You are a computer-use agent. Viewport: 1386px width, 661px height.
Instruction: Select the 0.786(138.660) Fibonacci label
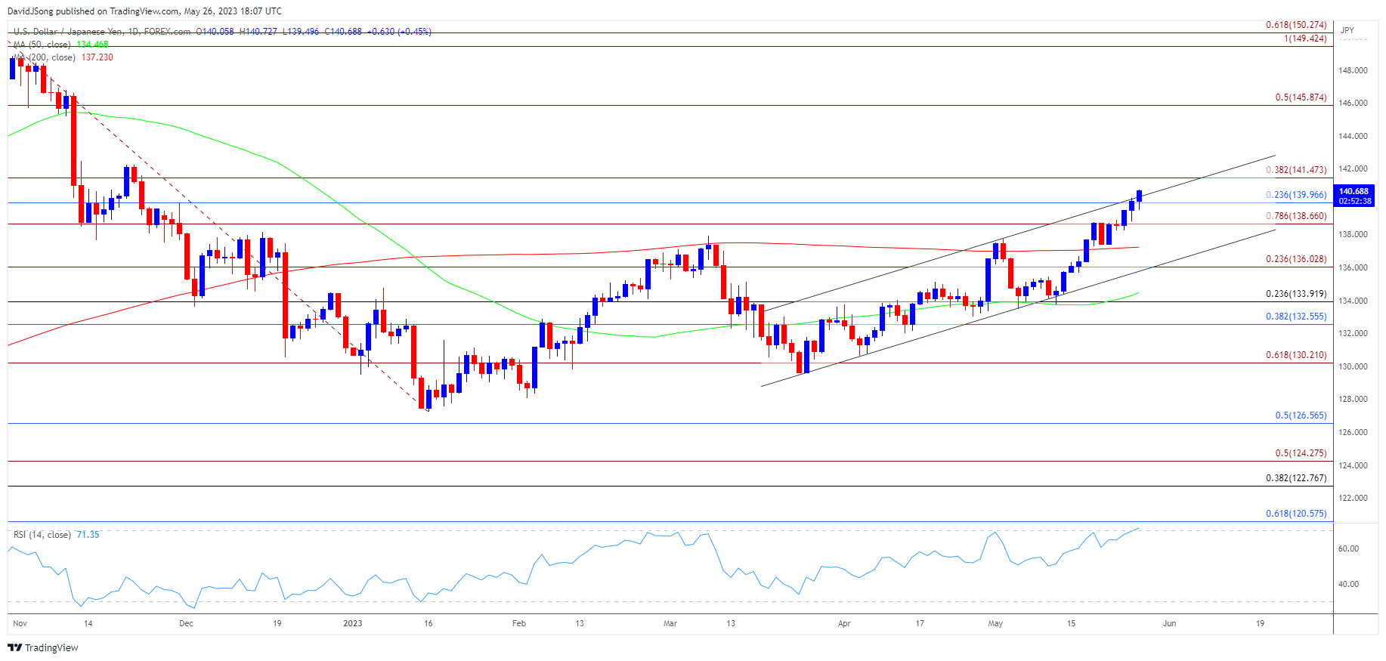(x=1296, y=216)
